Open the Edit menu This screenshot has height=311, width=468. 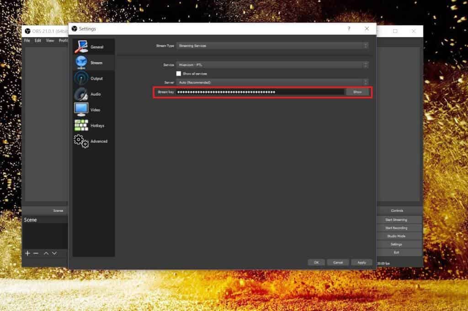(x=37, y=40)
